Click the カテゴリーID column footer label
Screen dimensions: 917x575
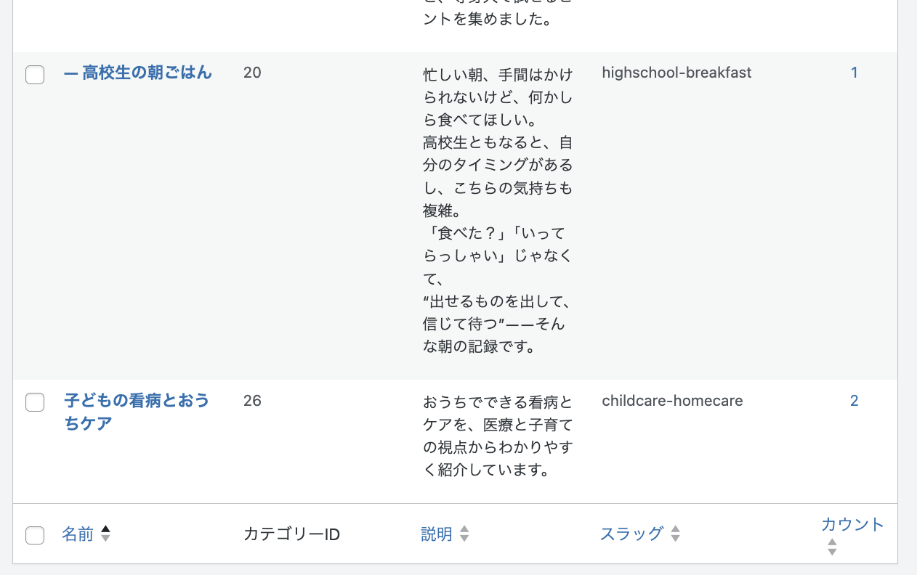pyautogui.click(x=291, y=535)
